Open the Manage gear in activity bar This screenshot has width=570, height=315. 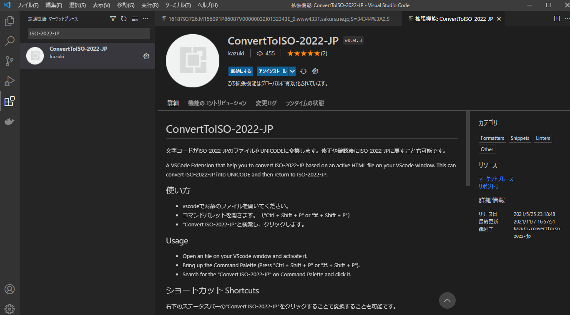point(9,309)
